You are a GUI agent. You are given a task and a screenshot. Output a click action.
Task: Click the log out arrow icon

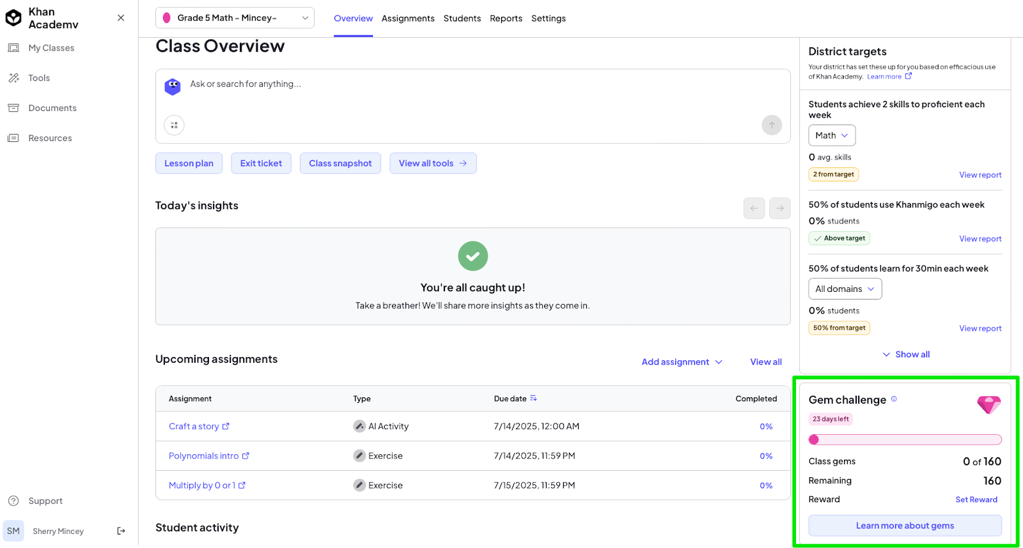click(121, 531)
